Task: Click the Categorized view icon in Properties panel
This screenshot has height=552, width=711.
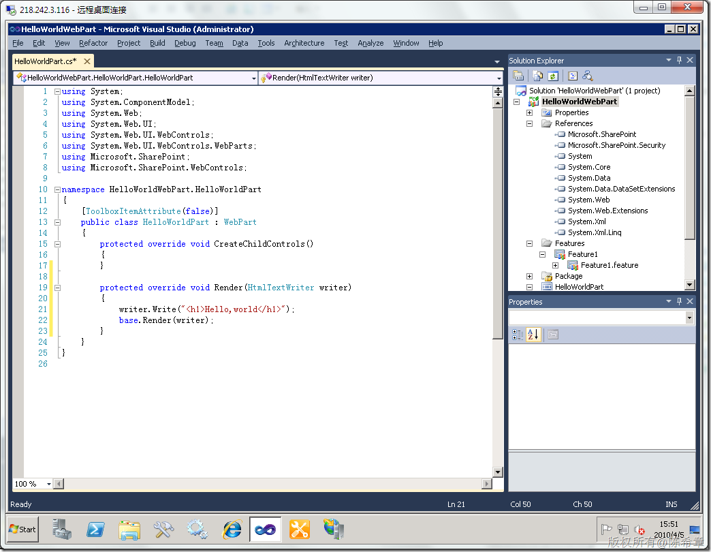Action: click(x=518, y=335)
